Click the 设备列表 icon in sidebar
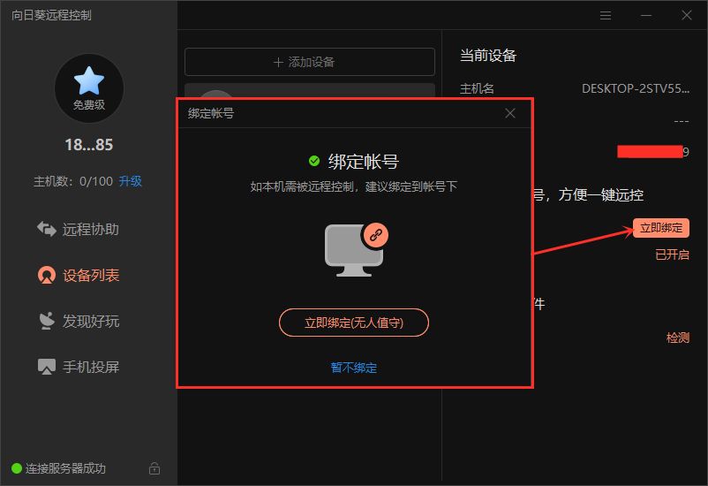The image size is (708, 486). click(x=47, y=275)
